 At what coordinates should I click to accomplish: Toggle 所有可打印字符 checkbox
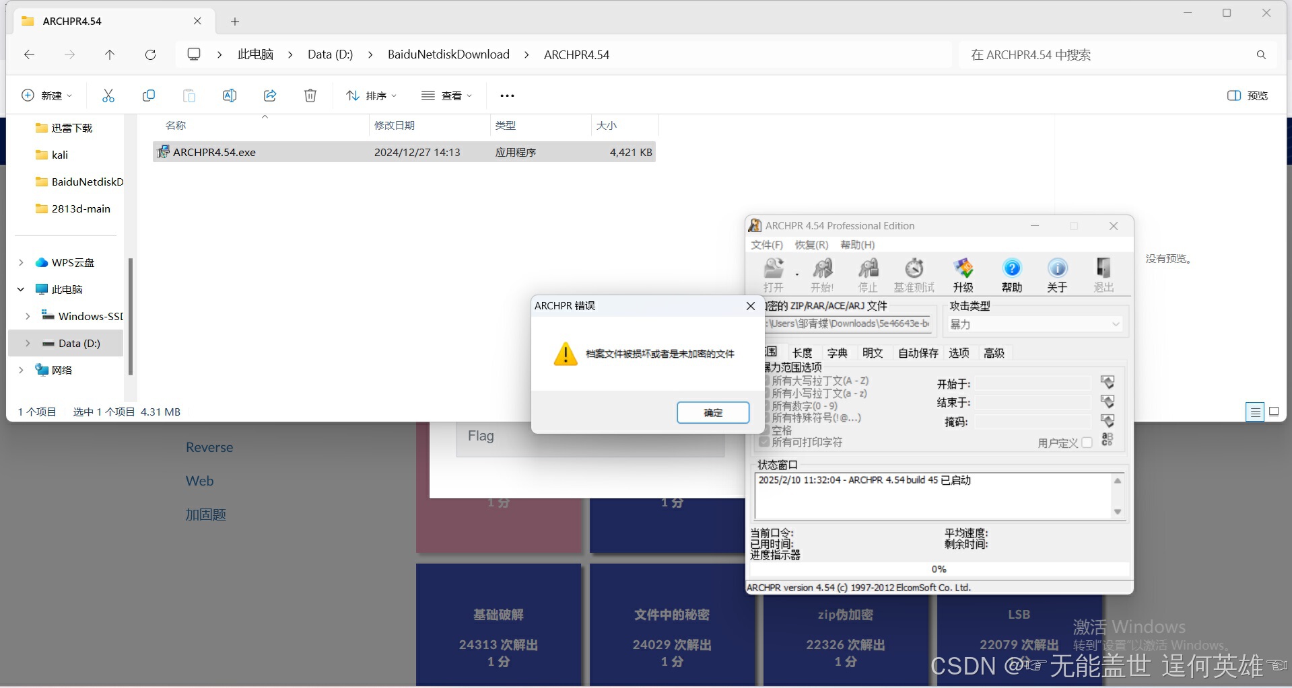coord(765,442)
